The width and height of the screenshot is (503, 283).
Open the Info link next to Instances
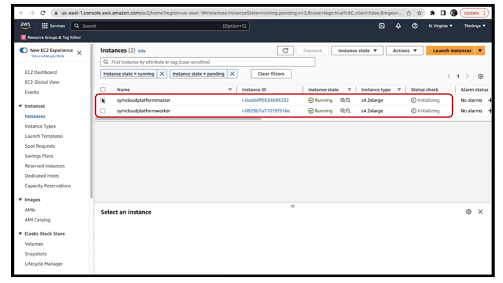[142, 51]
